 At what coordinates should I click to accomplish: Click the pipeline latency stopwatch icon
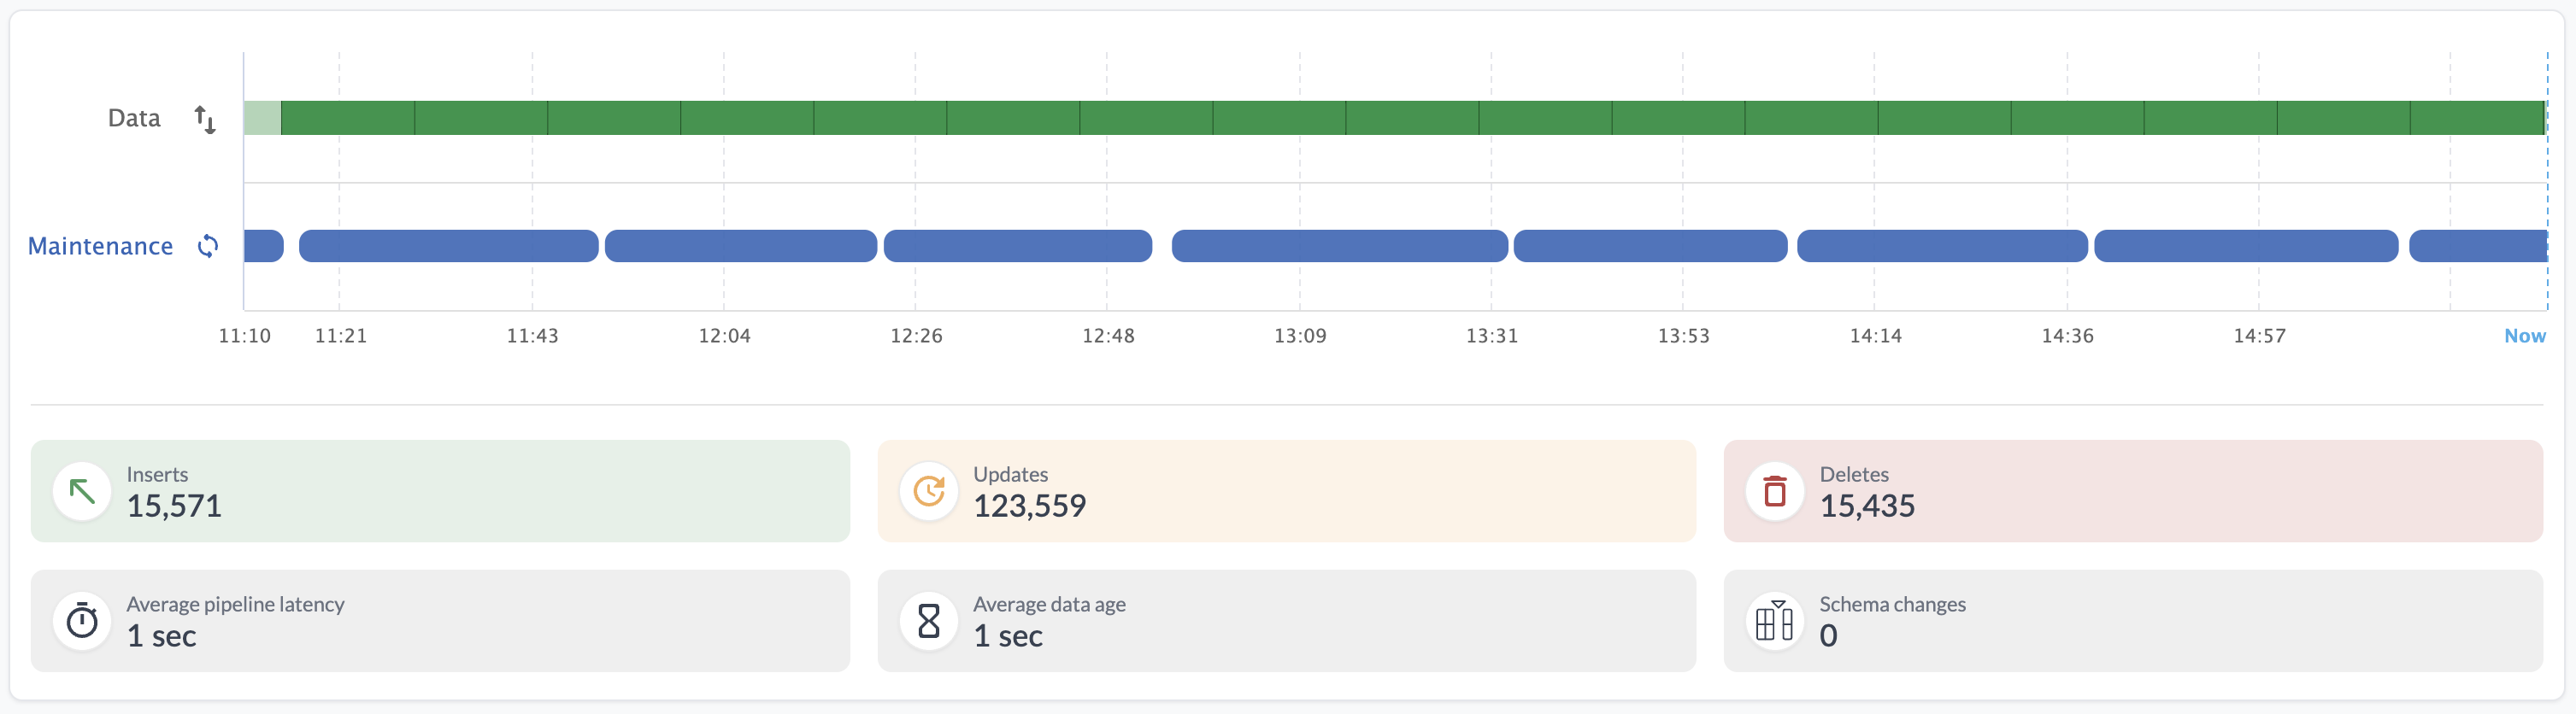(82, 621)
